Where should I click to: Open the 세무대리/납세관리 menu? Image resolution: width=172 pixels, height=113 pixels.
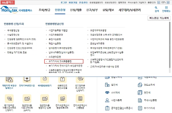(130, 10)
